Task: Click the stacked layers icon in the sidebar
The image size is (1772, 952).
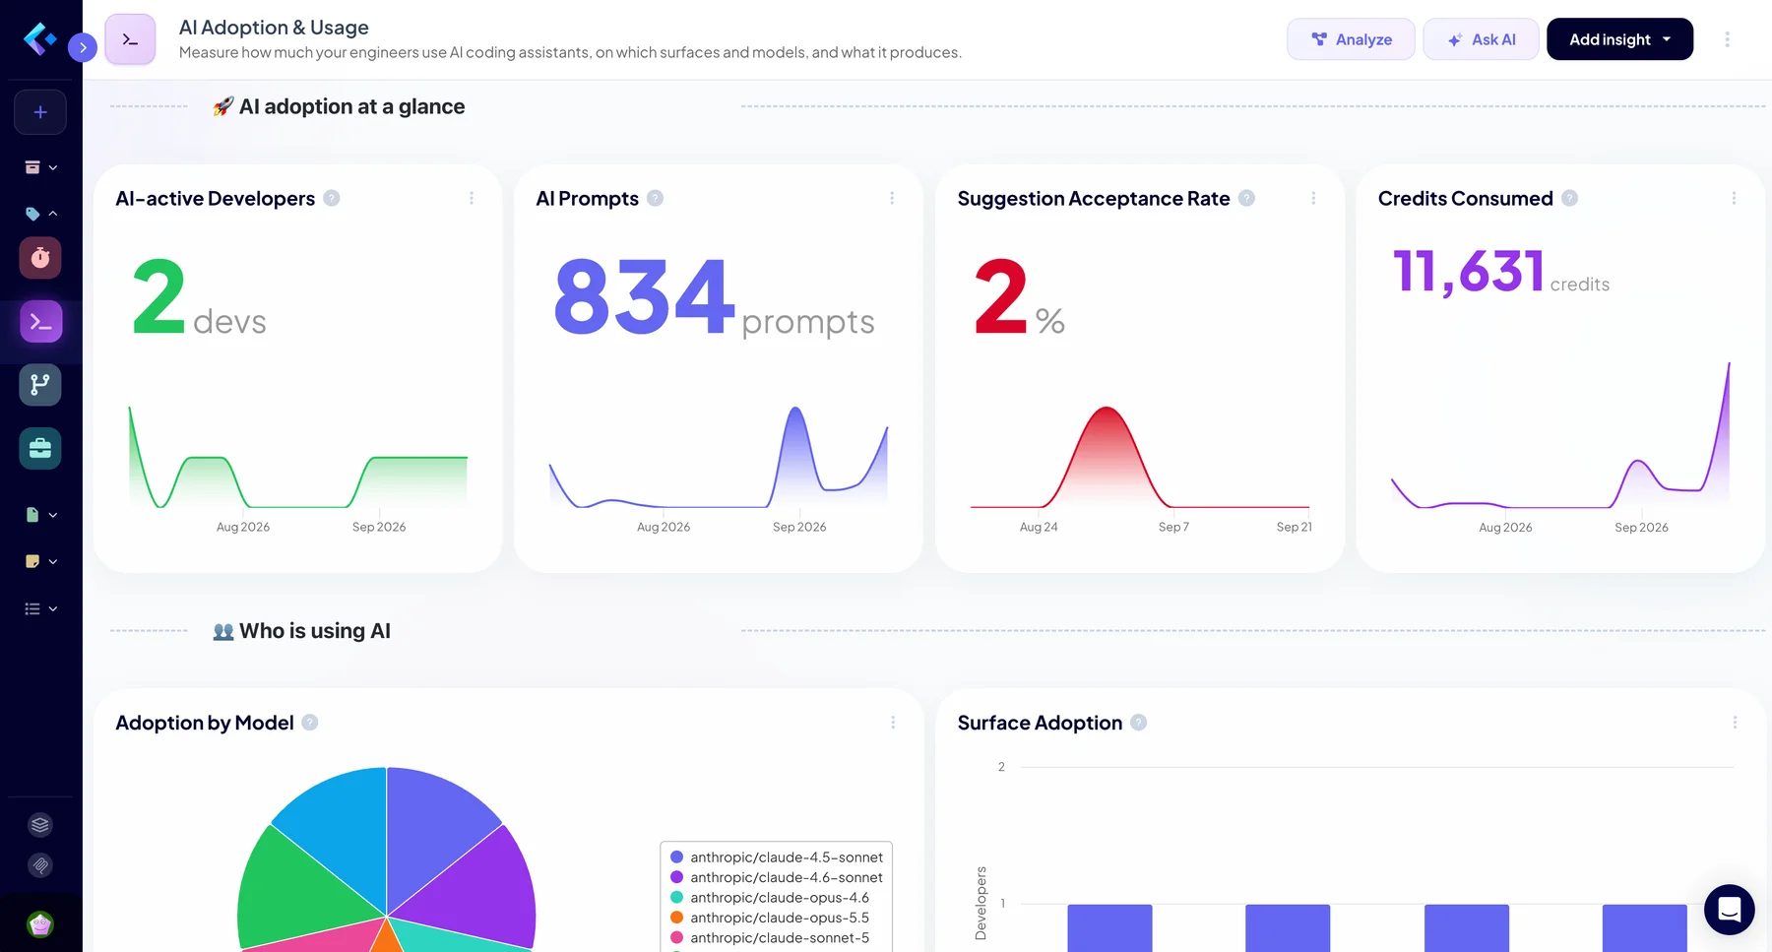Action: (x=40, y=825)
